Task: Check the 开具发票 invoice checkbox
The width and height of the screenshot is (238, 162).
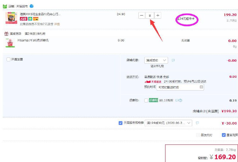Action: (x=9, y=59)
